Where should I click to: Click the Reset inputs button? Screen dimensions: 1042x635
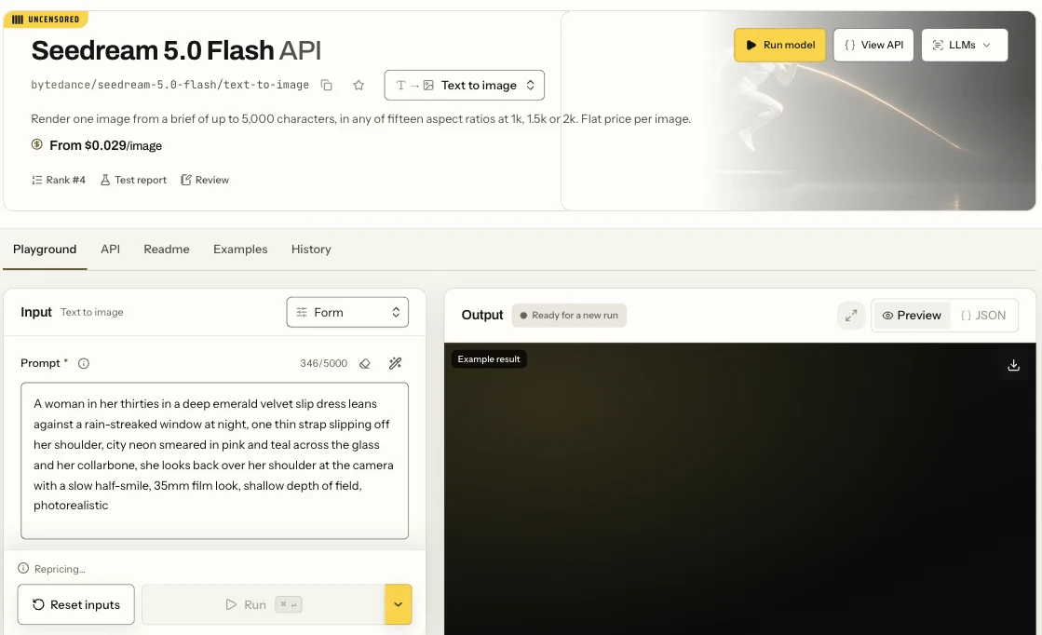(x=76, y=604)
